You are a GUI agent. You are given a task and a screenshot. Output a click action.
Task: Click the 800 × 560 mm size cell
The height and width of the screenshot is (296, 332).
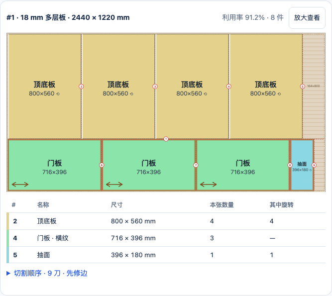point(133,221)
